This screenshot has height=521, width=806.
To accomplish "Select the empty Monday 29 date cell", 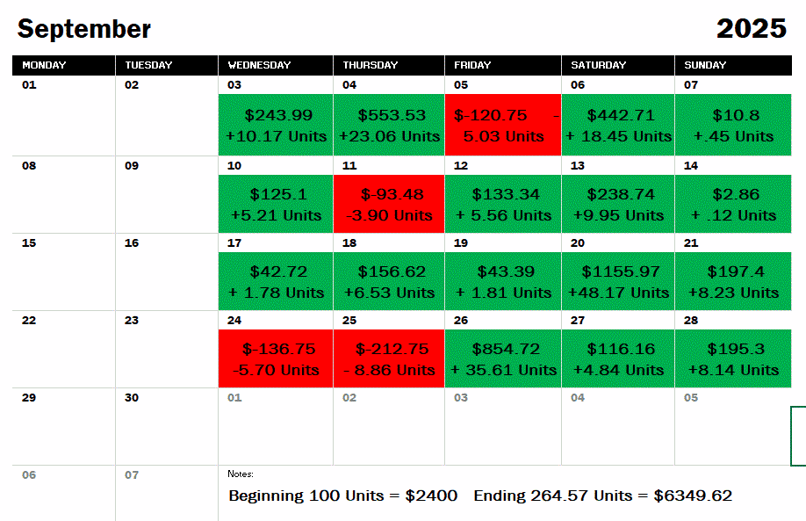I will (64, 426).
